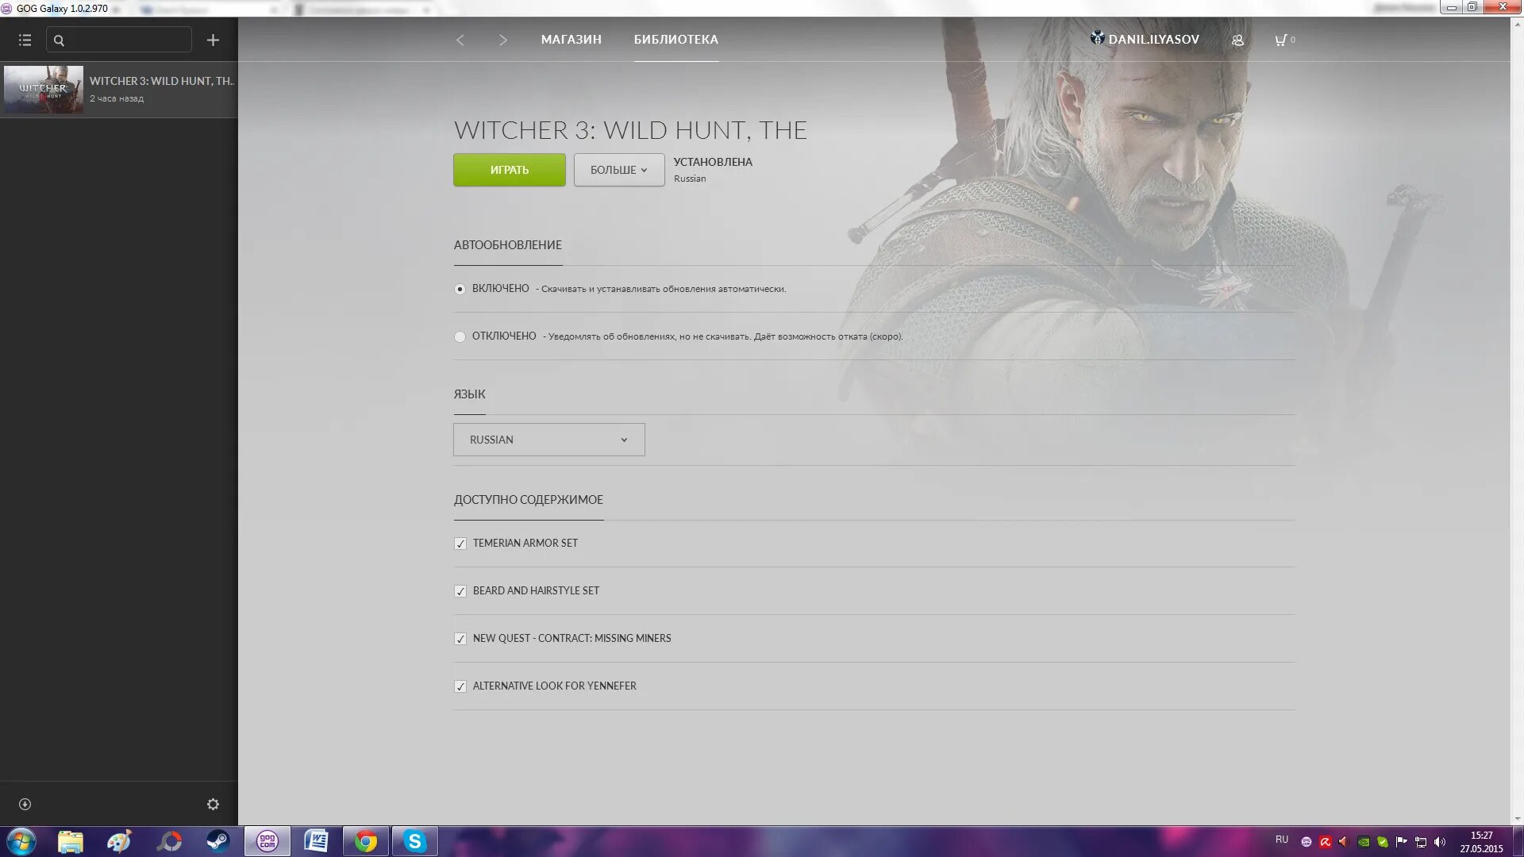Image resolution: width=1524 pixels, height=857 pixels.
Task: Go forward with the right arrow
Action: [x=502, y=40]
